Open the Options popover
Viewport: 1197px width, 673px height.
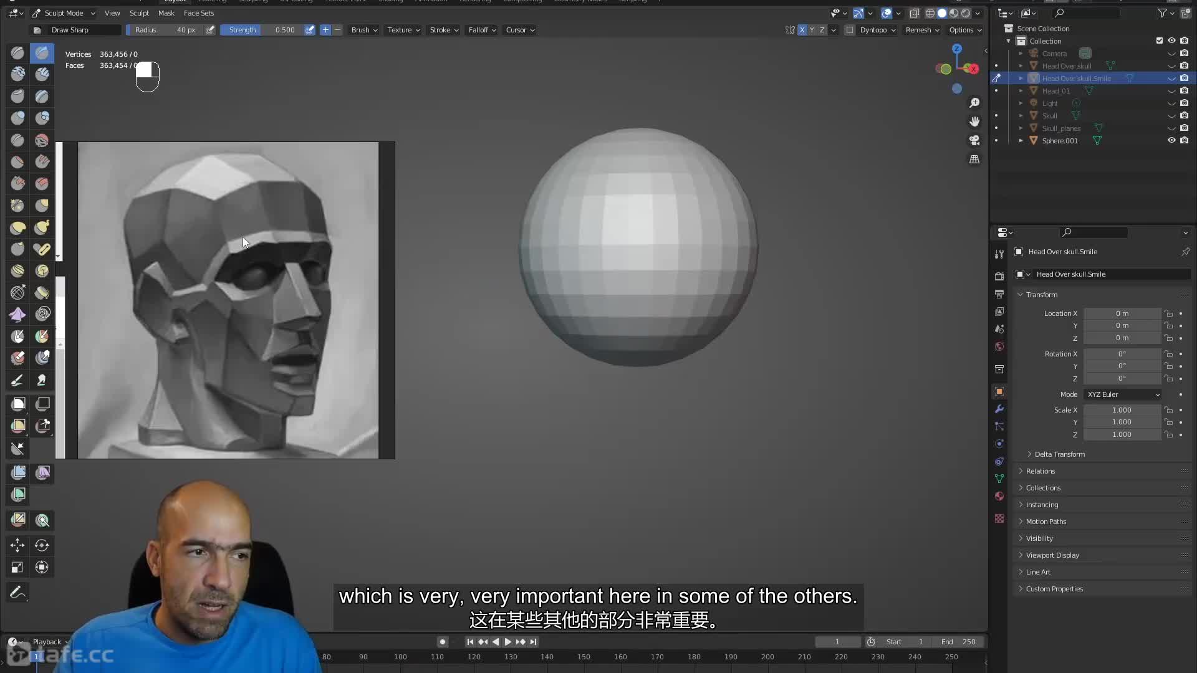point(964,30)
